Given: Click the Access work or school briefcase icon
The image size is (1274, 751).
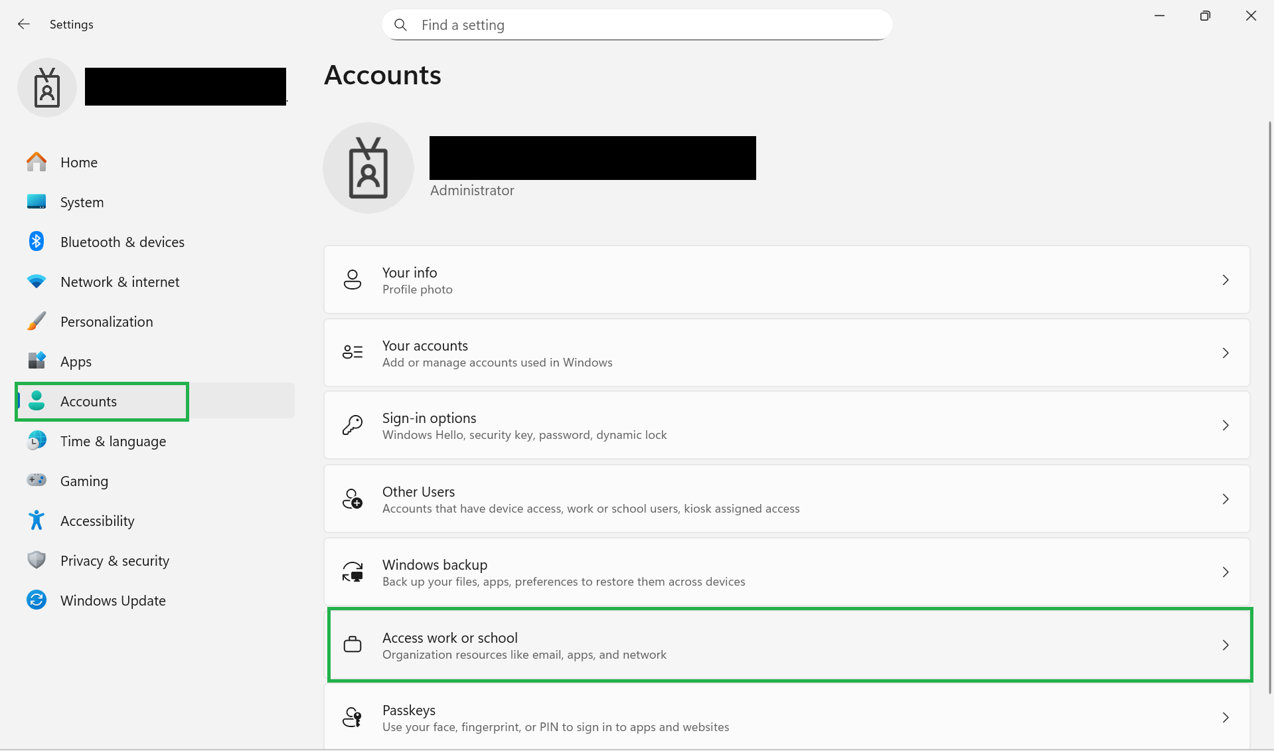Looking at the screenshot, I should pos(353,645).
